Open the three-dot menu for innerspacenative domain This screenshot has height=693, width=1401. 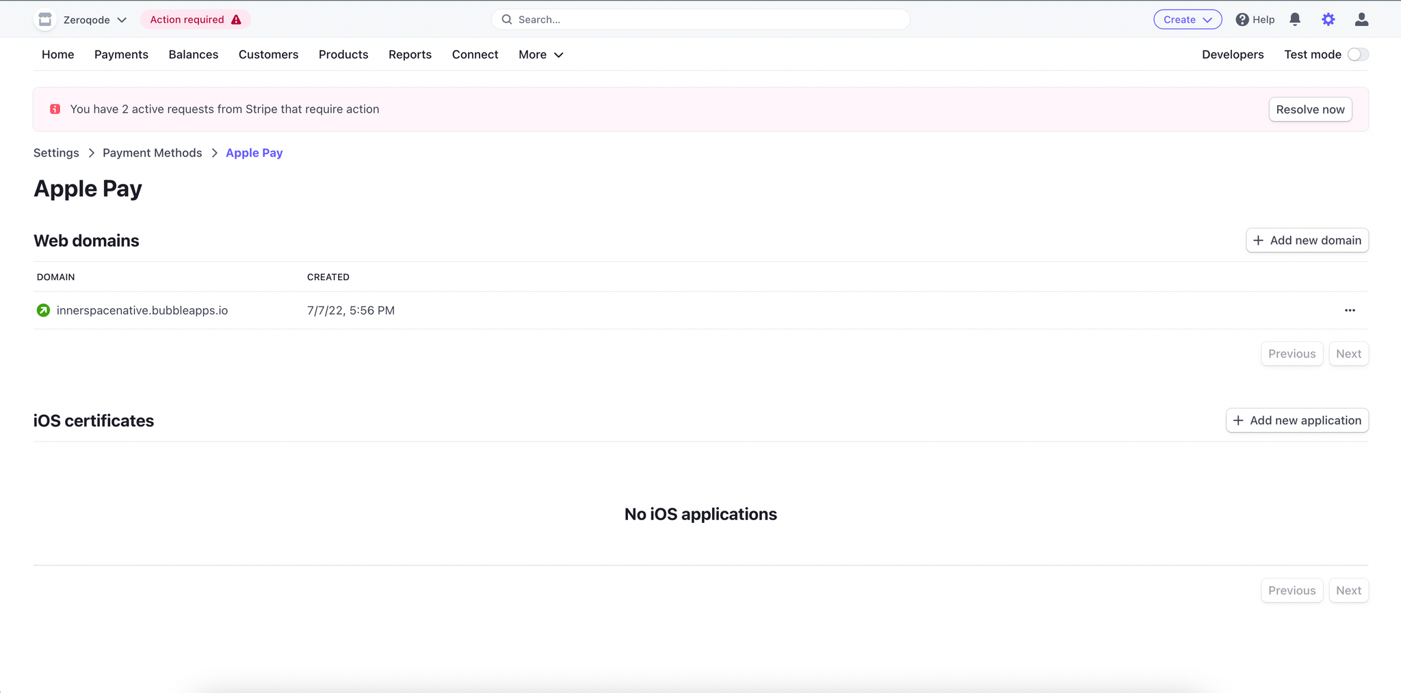1350,310
